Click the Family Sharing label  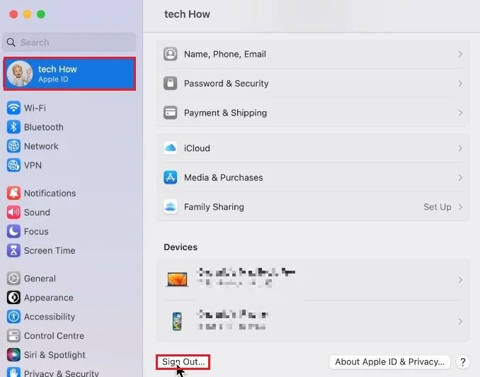pyautogui.click(x=214, y=207)
